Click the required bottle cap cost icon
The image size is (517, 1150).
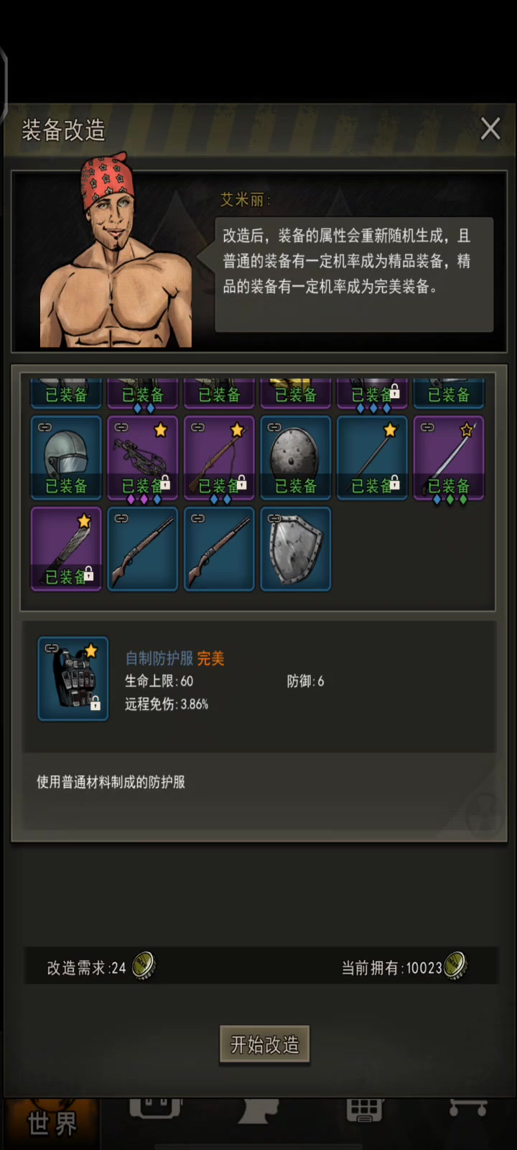click(144, 966)
